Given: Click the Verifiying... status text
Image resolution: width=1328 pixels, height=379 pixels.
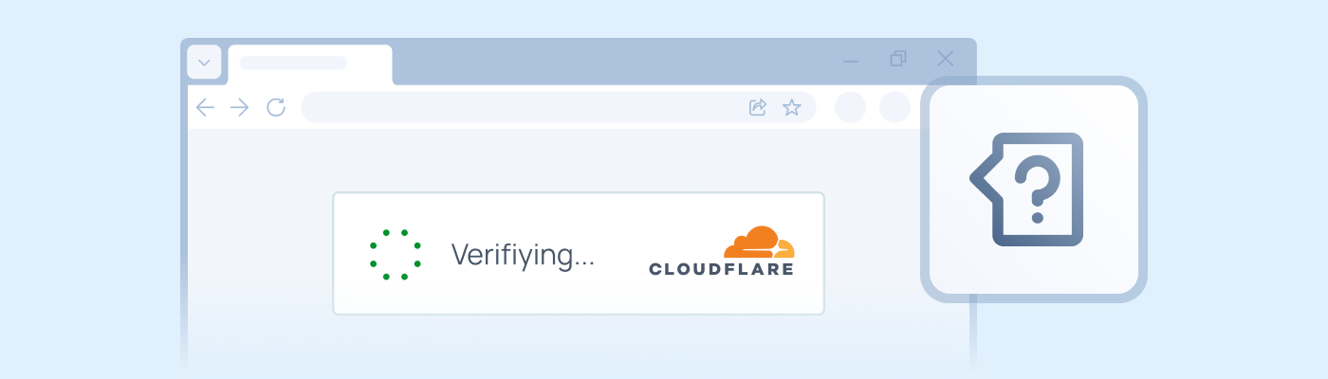Looking at the screenshot, I should coord(523,254).
